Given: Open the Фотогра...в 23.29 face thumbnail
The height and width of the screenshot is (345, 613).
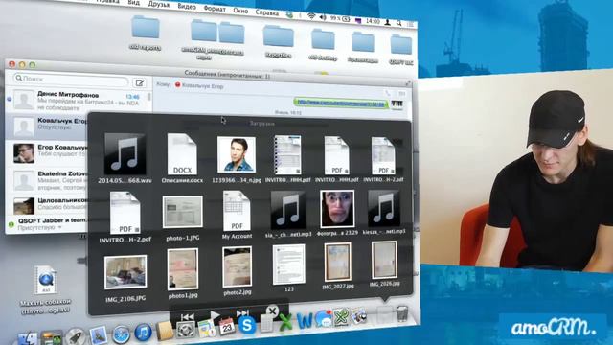Looking at the screenshot, I should [x=337, y=212].
